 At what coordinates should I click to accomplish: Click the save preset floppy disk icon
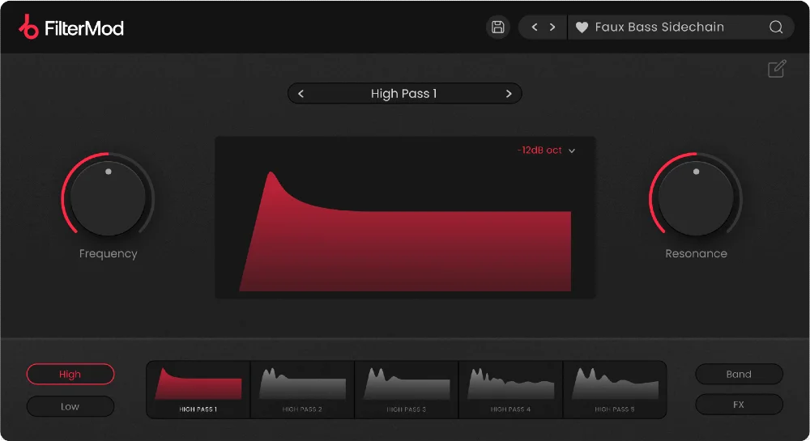click(x=498, y=28)
